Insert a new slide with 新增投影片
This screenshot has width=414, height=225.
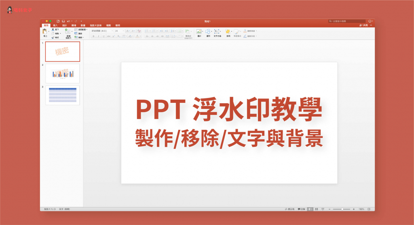(68, 32)
